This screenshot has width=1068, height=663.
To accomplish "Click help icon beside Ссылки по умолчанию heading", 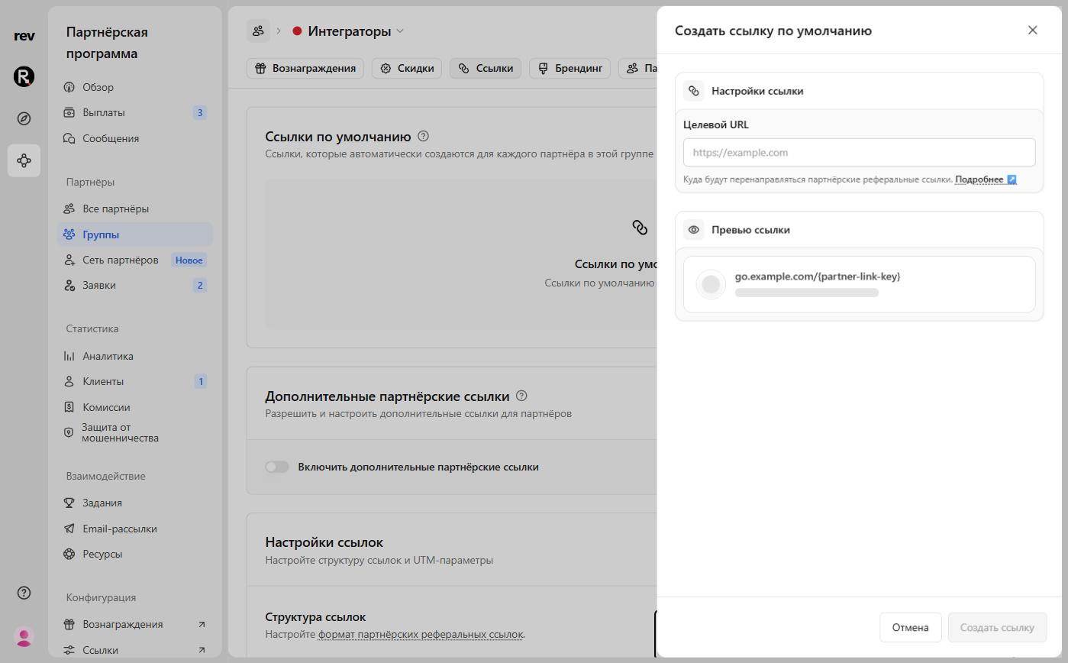I will tap(423, 136).
